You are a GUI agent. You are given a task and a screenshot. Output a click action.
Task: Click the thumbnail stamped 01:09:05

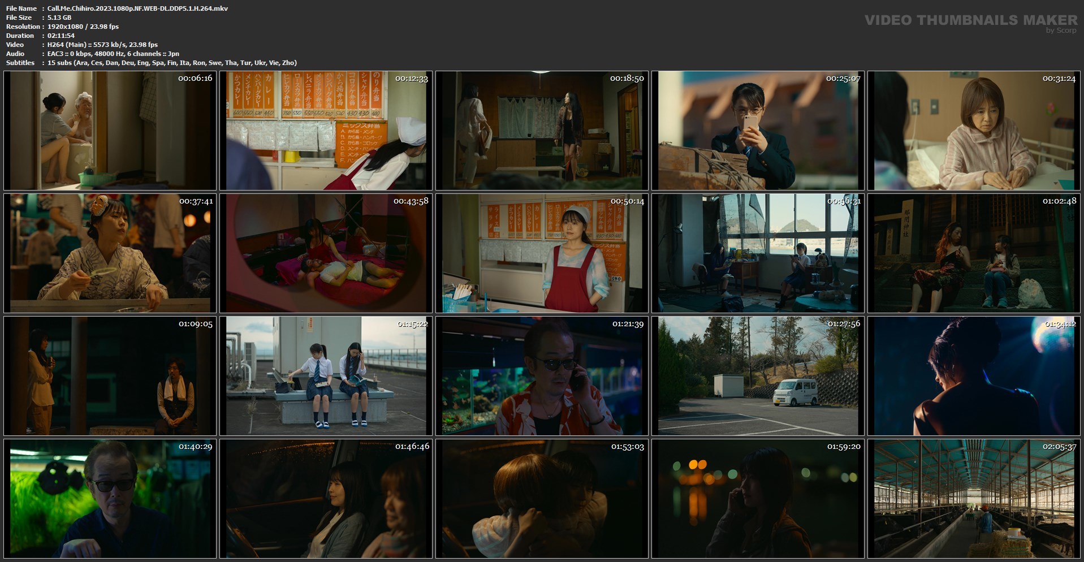click(110, 376)
